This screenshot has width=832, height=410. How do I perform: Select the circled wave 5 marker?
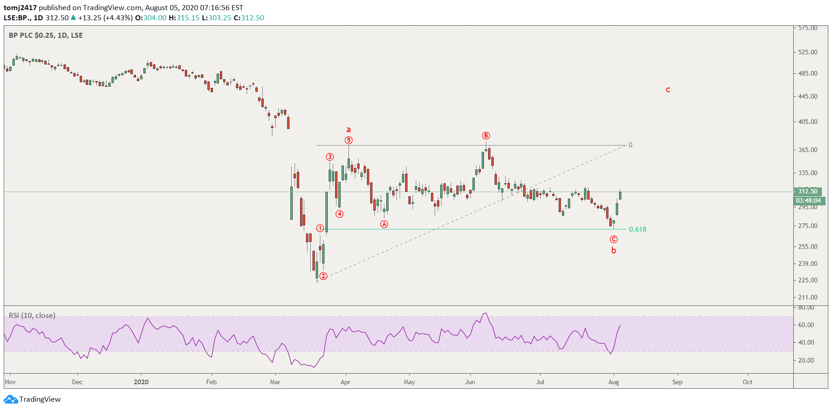(349, 140)
